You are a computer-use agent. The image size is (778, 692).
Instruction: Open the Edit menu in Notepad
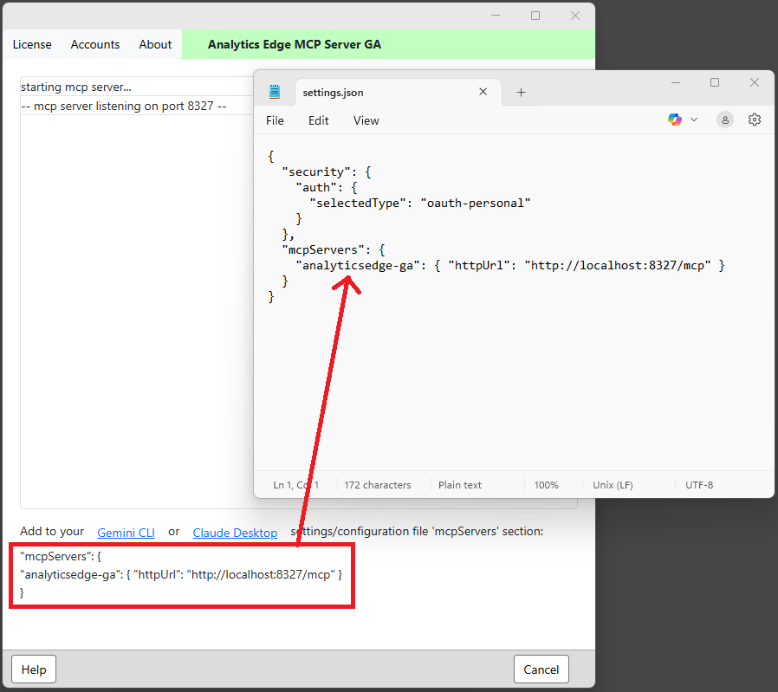pyautogui.click(x=319, y=120)
